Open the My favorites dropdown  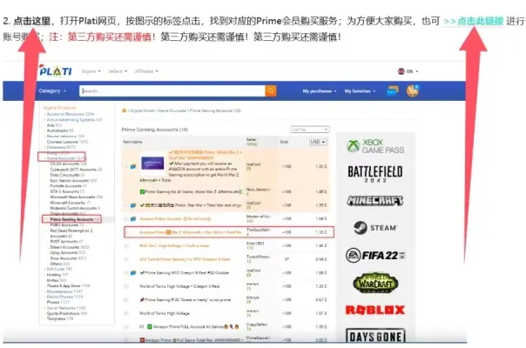tap(360, 90)
